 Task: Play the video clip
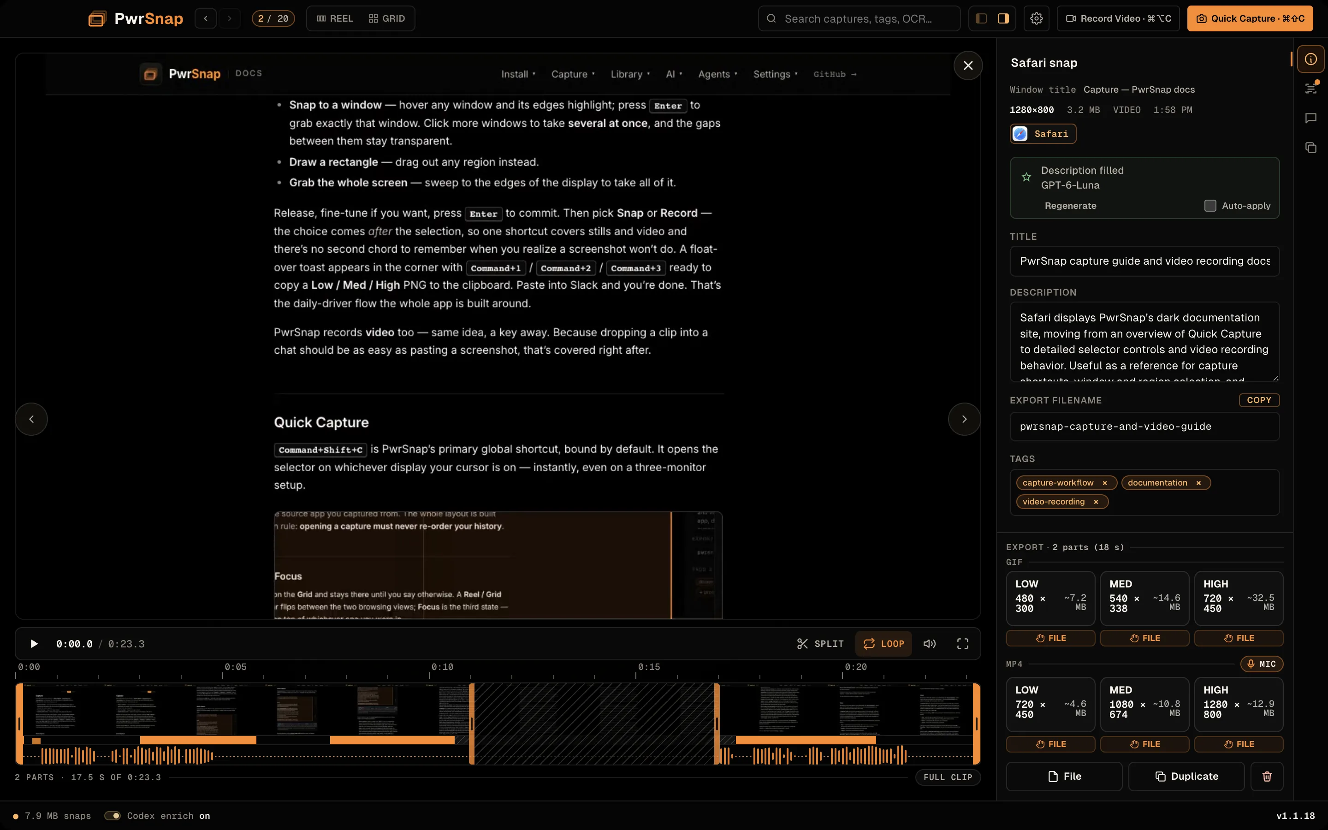click(x=34, y=644)
